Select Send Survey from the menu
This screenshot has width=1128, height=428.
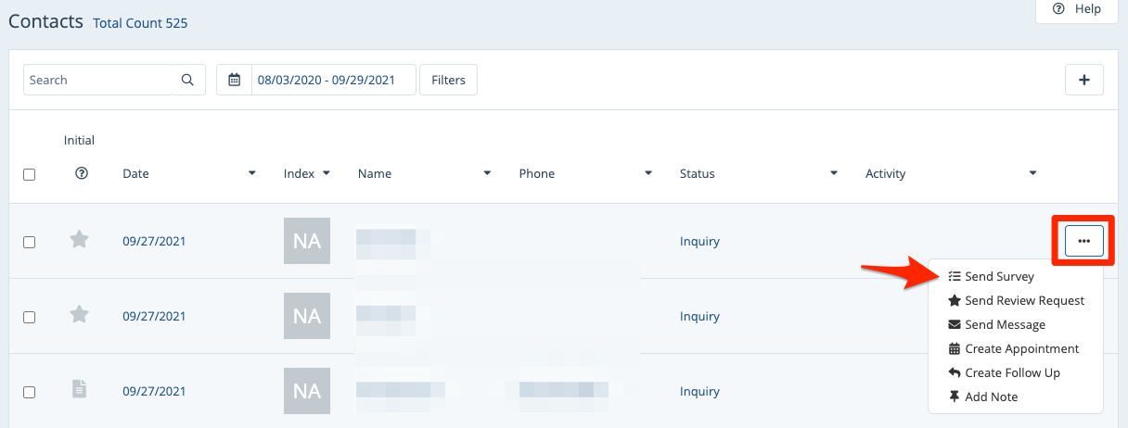point(999,276)
